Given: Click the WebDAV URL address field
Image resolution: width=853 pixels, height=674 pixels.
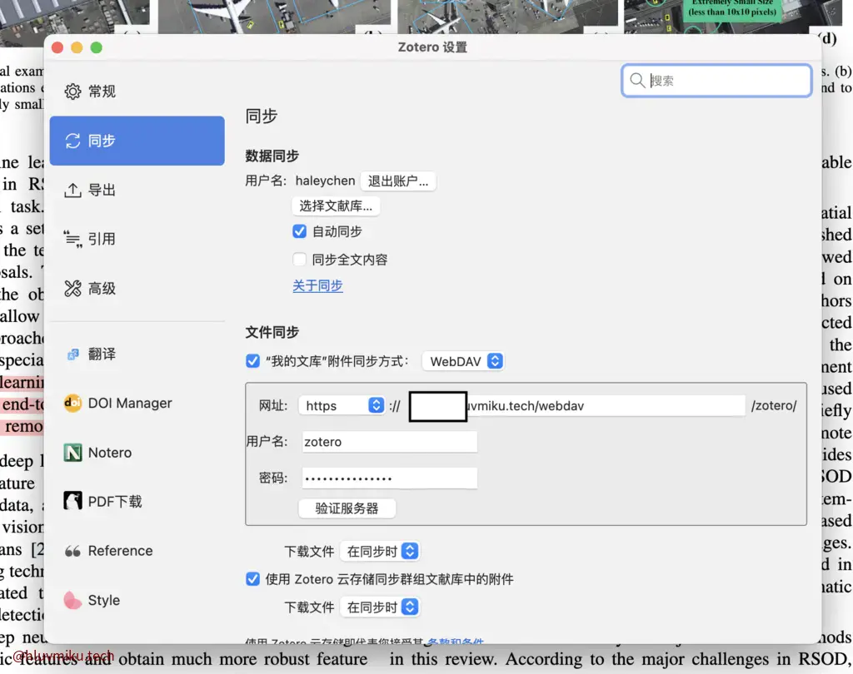Looking at the screenshot, I should [576, 406].
